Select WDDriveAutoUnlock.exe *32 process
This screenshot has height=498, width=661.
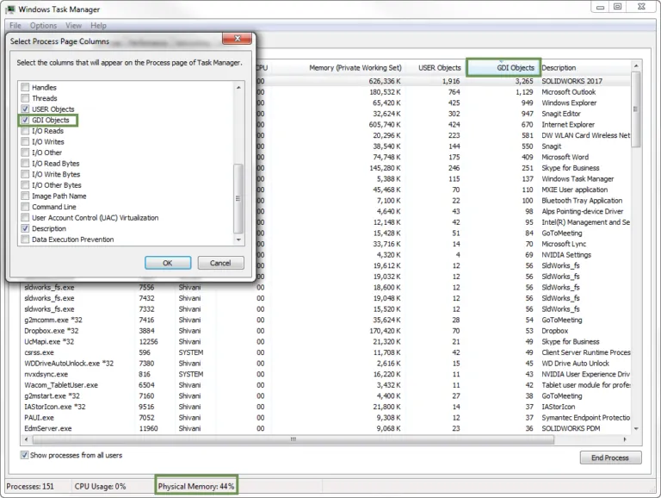coord(327,364)
